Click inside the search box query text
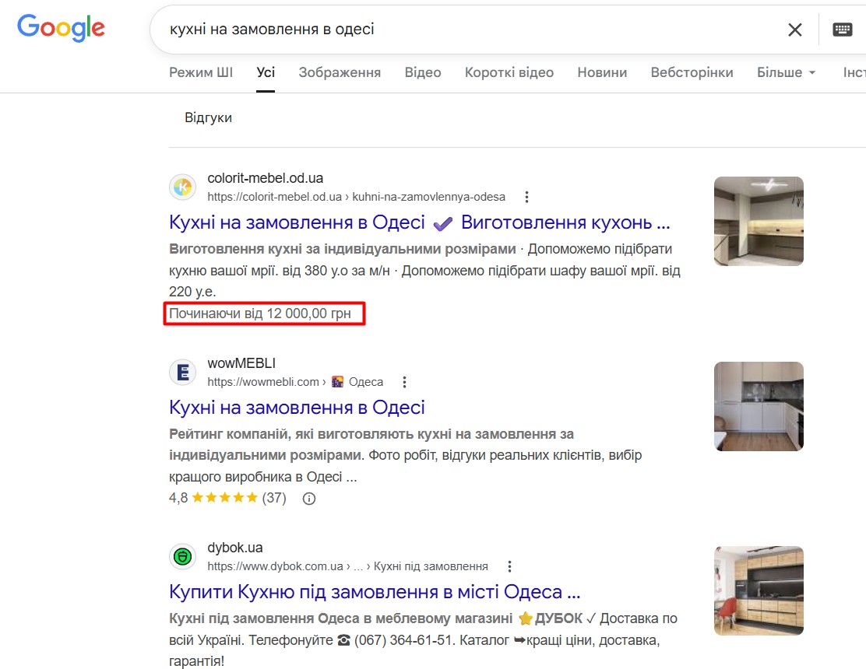This screenshot has height=669, width=866. tap(272, 30)
